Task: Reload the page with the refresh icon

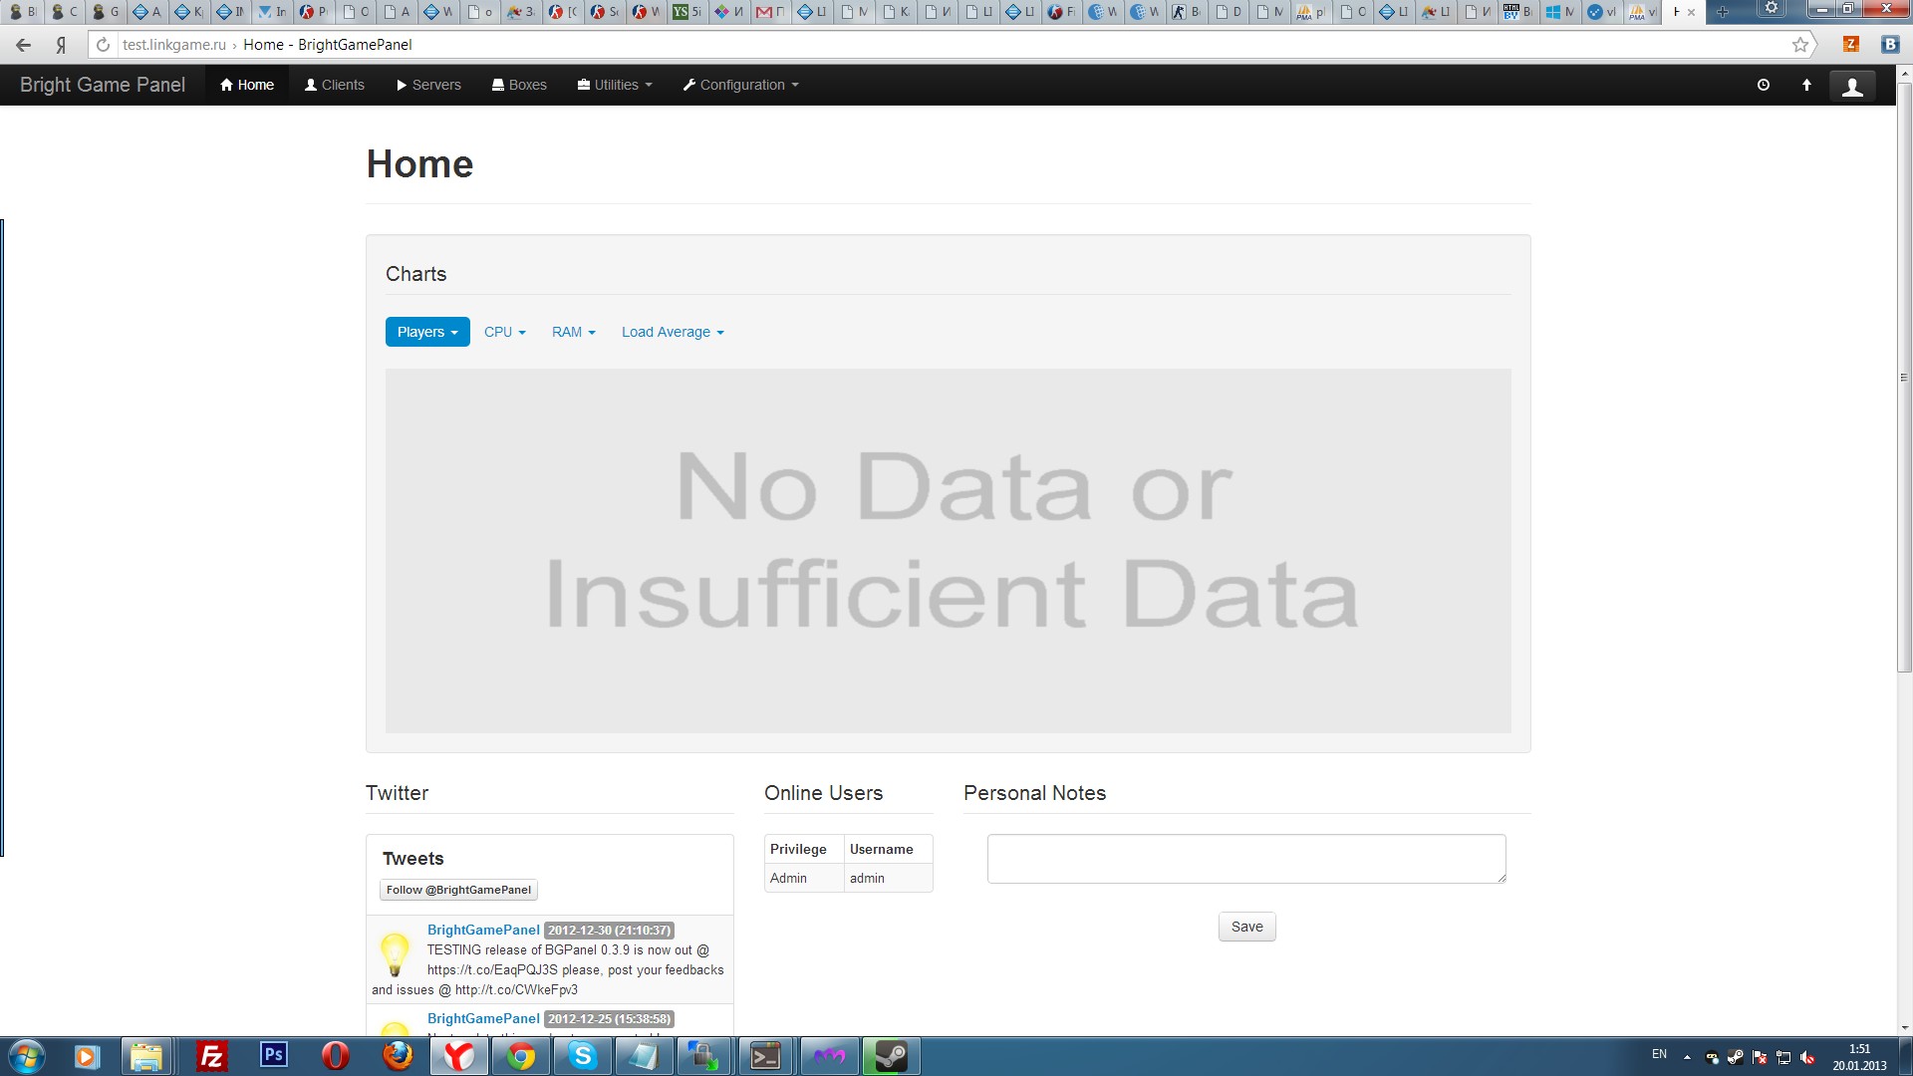Action: 103,45
